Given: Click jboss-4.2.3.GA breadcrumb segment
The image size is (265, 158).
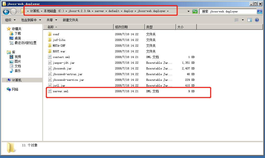Looking at the screenshot, I should 79,11.
